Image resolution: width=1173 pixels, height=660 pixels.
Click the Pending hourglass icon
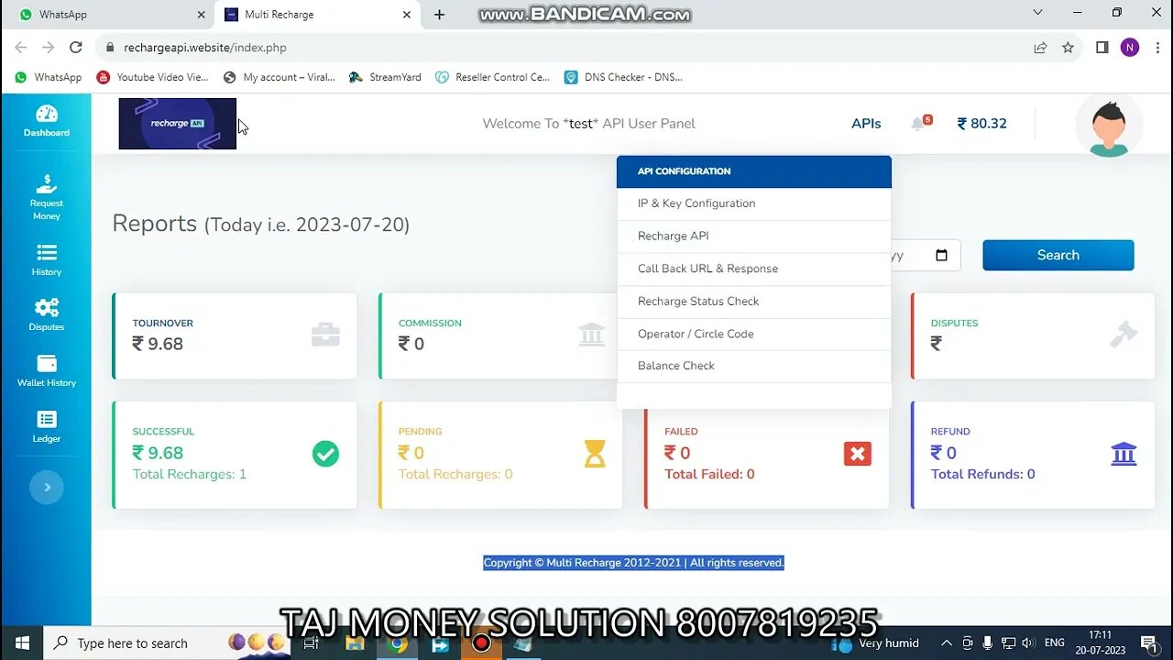[x=595, y=453]
